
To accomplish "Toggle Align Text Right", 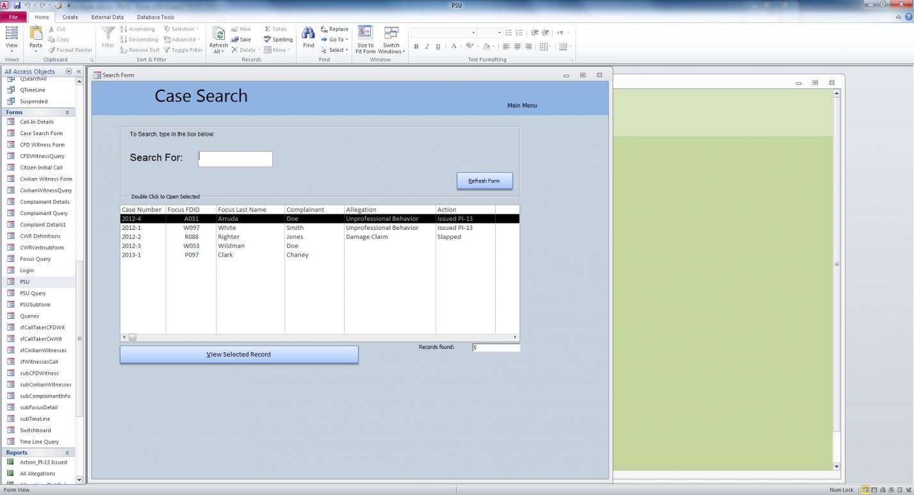I will [x=528, y=46].
